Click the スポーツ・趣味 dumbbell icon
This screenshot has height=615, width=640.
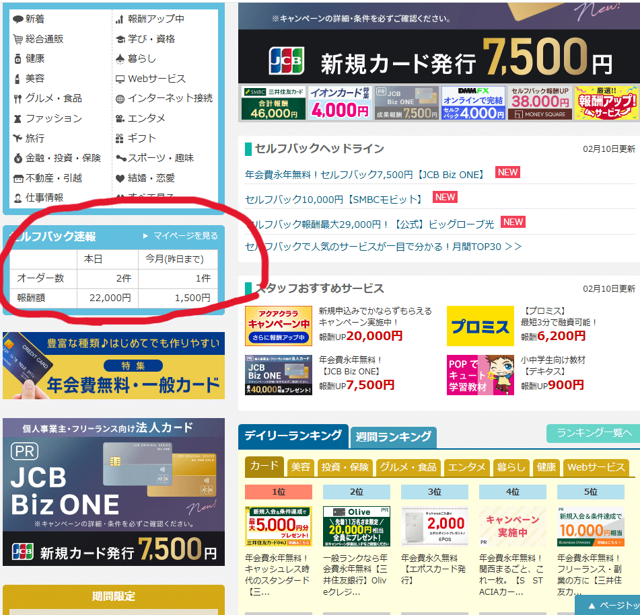click(120, 158)
